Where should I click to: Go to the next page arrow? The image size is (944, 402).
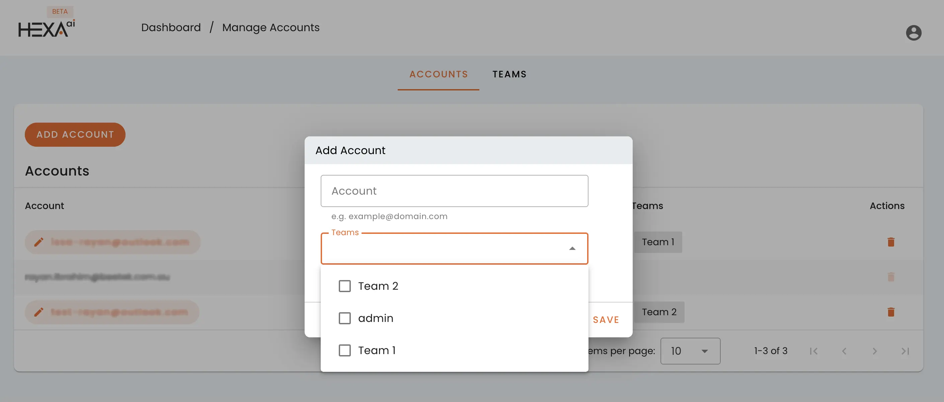[x=875, y=351]
